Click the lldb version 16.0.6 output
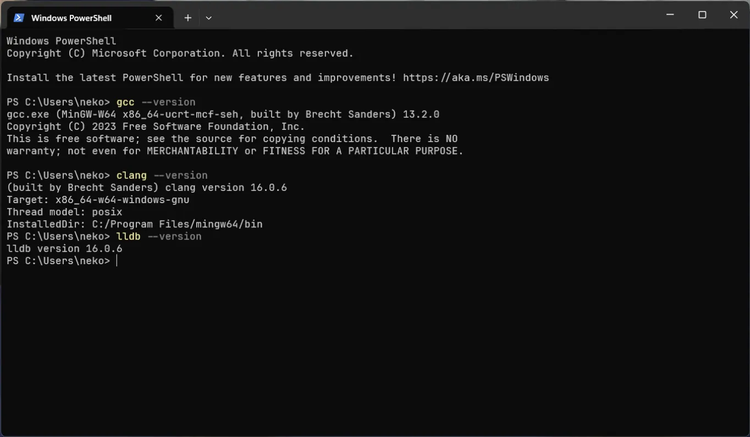750x437 pixels. [x=64, y=248]
